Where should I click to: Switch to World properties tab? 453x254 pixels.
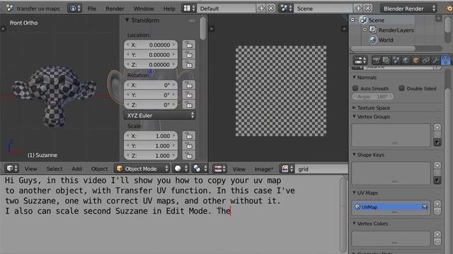click(x=406, y=61)
